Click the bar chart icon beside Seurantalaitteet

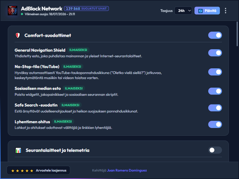[x=19, y=150]
